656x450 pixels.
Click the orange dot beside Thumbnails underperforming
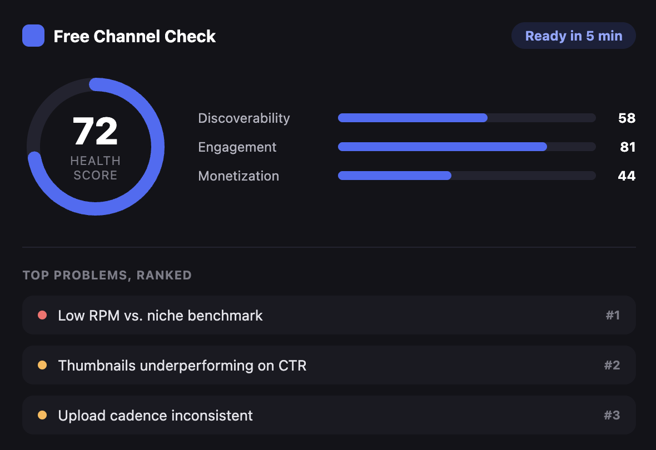pyautogui.click(x=42, y=365)
